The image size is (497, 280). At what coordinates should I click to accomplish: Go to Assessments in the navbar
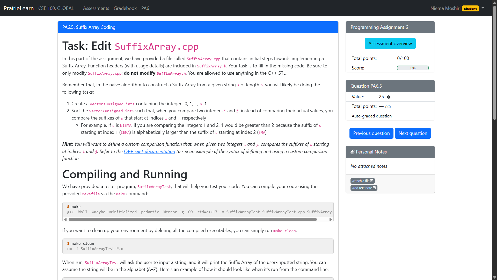[96, 8]
